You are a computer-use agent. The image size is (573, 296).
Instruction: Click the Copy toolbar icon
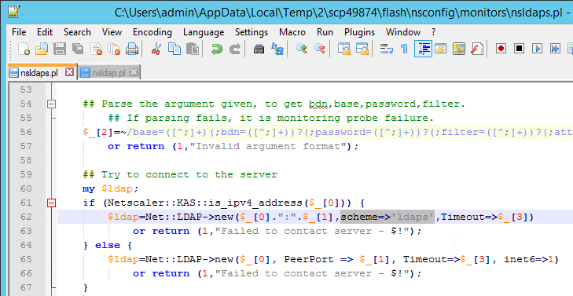(x=174, y=49)
